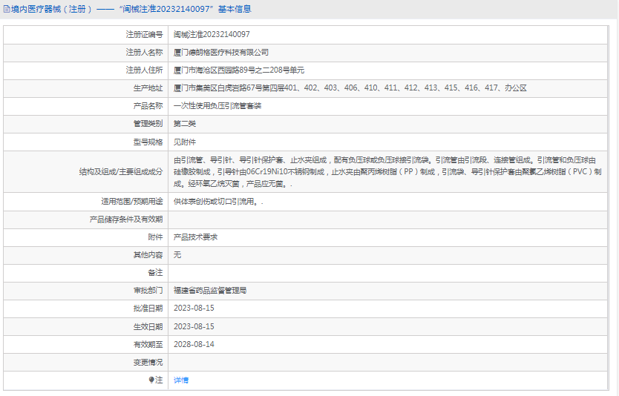Select product name 一次性使用负压引流管套装

(217, 106)
